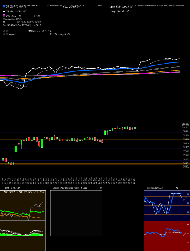The width and height of the screenshot is (190, 251).
Task: Click the 1693.76 price axis label
Action: [186, 159]
